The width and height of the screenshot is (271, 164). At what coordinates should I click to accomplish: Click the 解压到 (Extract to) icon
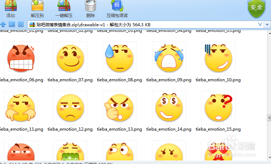(x=37, y=6)
